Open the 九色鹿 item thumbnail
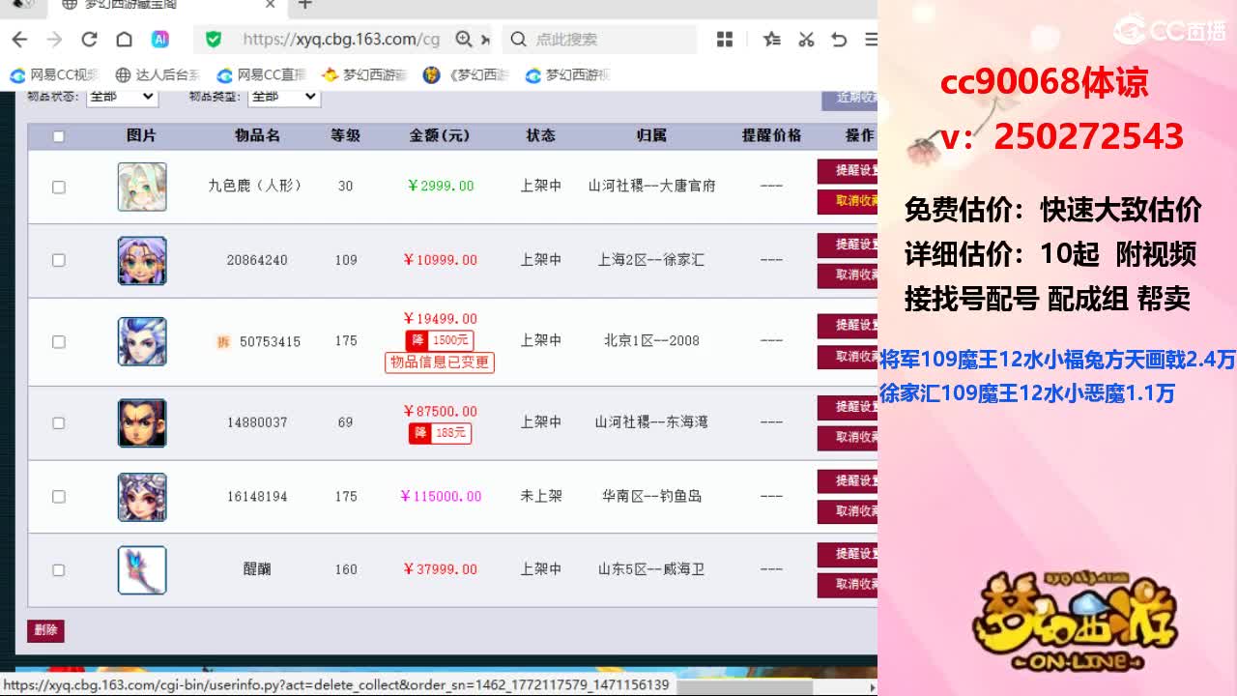1237x696 pixels. (142, 187)
